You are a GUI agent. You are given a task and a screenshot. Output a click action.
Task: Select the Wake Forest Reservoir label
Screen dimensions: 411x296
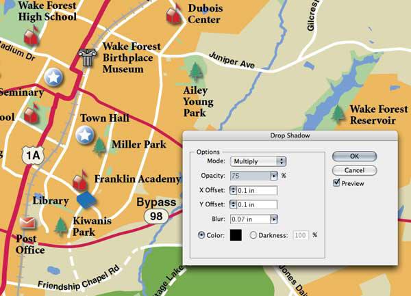[x=379, y=115]
